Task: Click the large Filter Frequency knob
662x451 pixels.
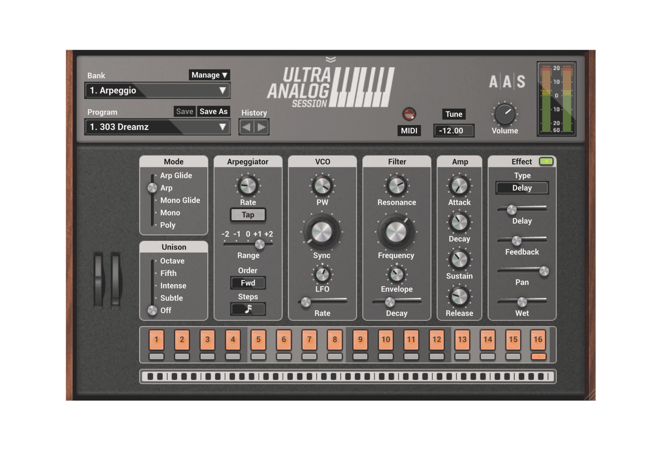Action: click(x=396, y=232)
